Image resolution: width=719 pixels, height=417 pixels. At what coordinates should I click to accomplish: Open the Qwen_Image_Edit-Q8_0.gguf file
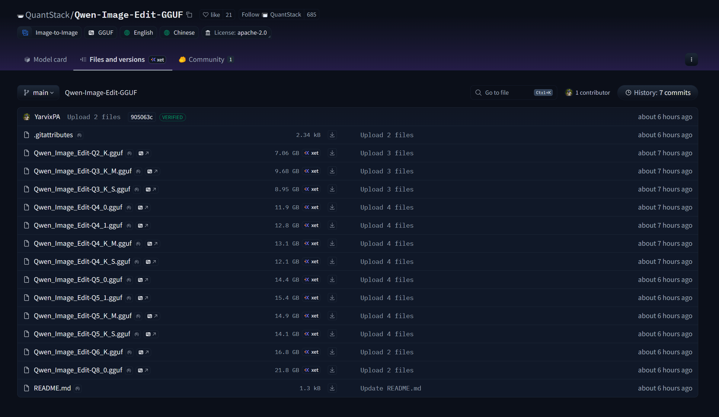[x=78, y=370]
